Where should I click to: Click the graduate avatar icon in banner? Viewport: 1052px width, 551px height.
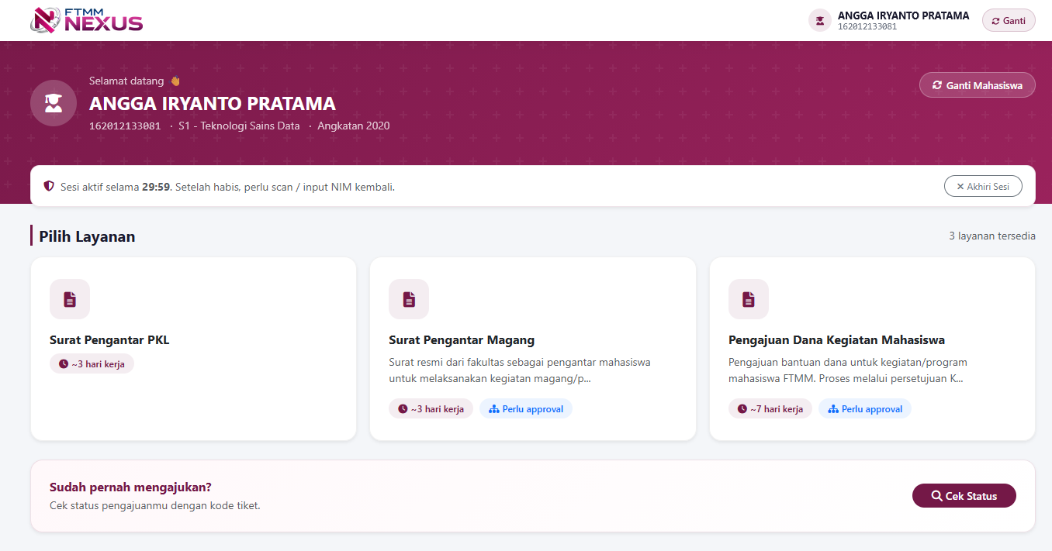click(x=54, y=103)
